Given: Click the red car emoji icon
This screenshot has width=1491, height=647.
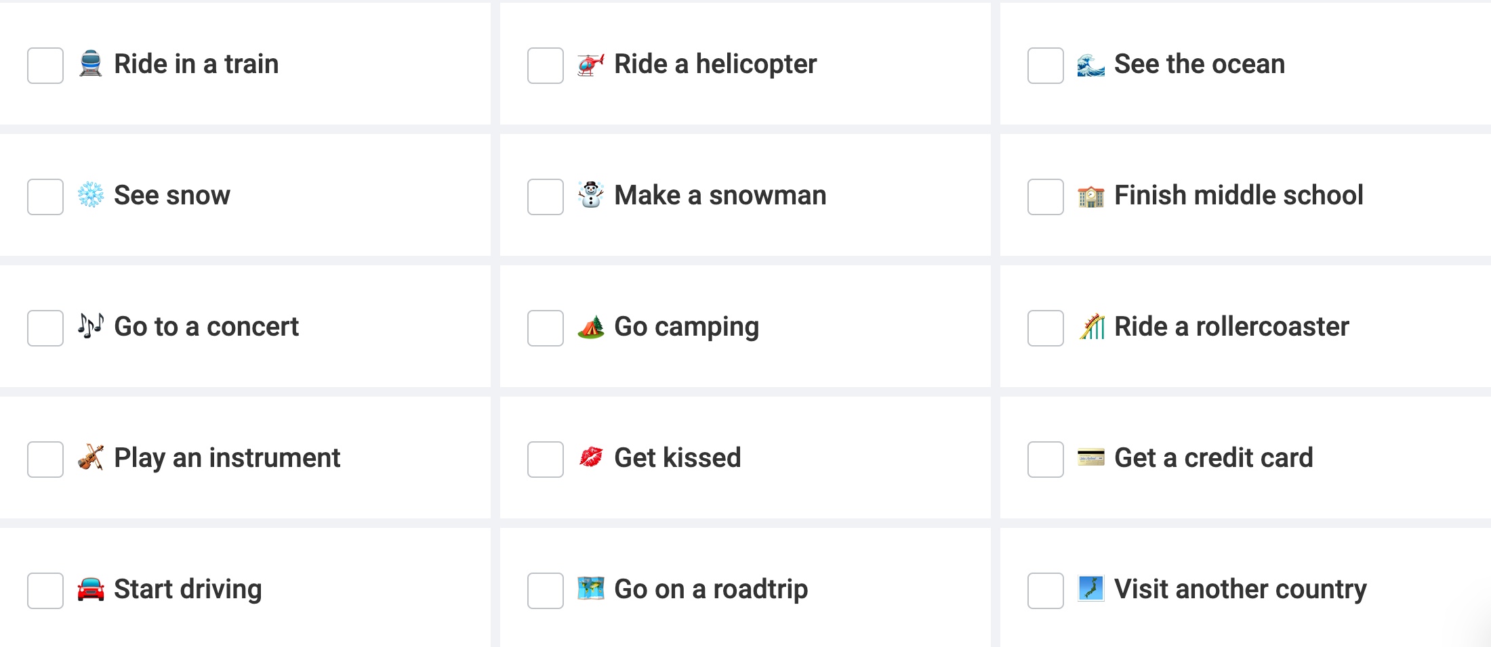Looking at the screenshot, I should click(90, 589).
